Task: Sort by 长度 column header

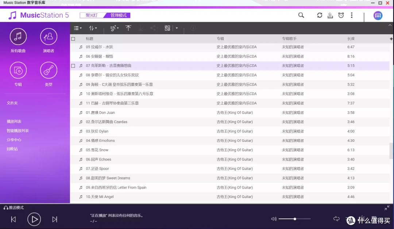Action: pos(351,39)
